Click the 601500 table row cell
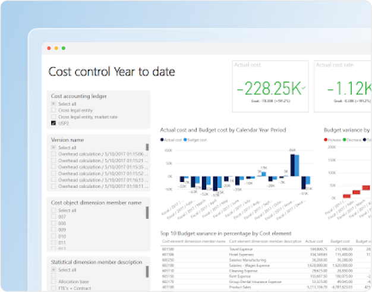 (168, 249)
